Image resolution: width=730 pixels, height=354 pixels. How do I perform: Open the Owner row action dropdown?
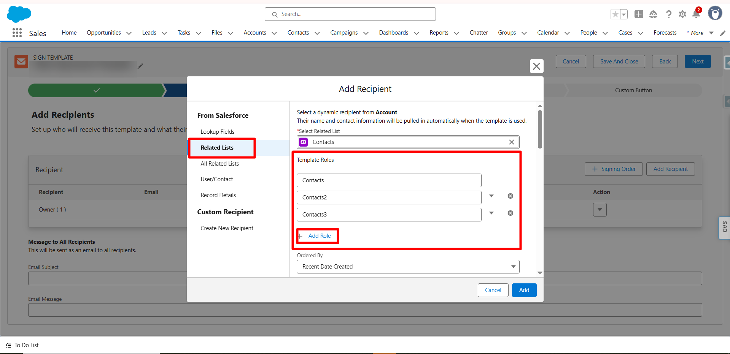600,210
